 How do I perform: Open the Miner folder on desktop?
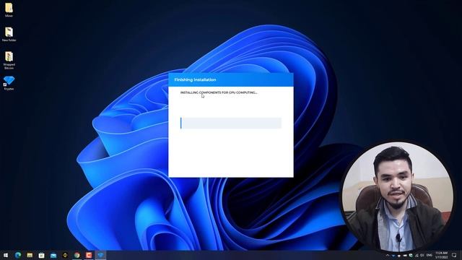(9, 9)
